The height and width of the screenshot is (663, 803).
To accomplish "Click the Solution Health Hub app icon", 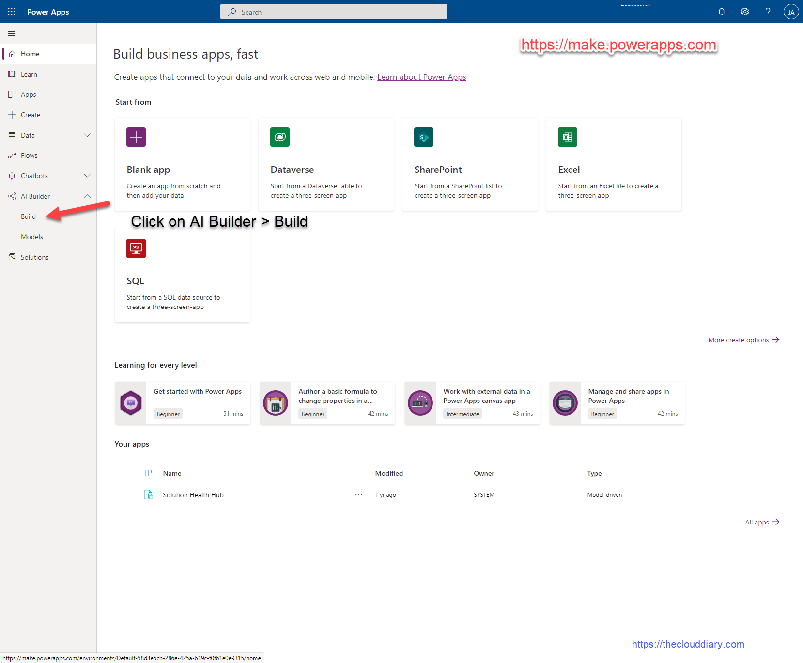I will [x=149, y=494].
